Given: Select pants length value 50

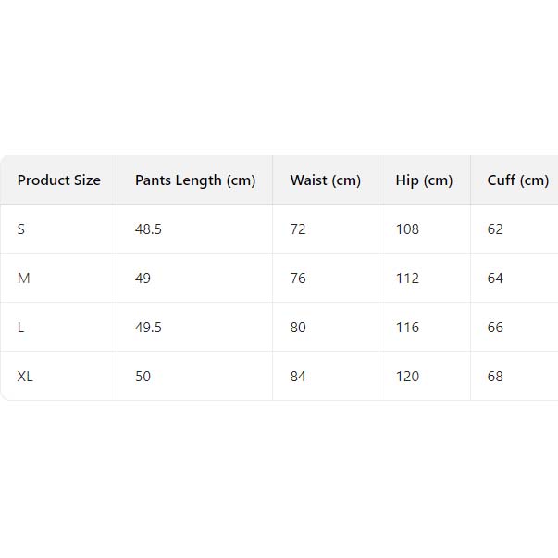Looking at the screenshot, I should click(143, 377).
